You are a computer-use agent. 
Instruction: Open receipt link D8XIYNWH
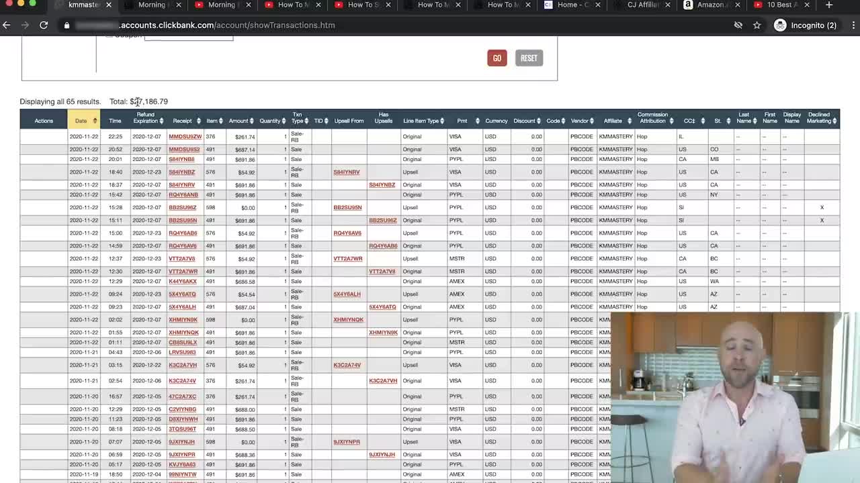tap(183, 419)
